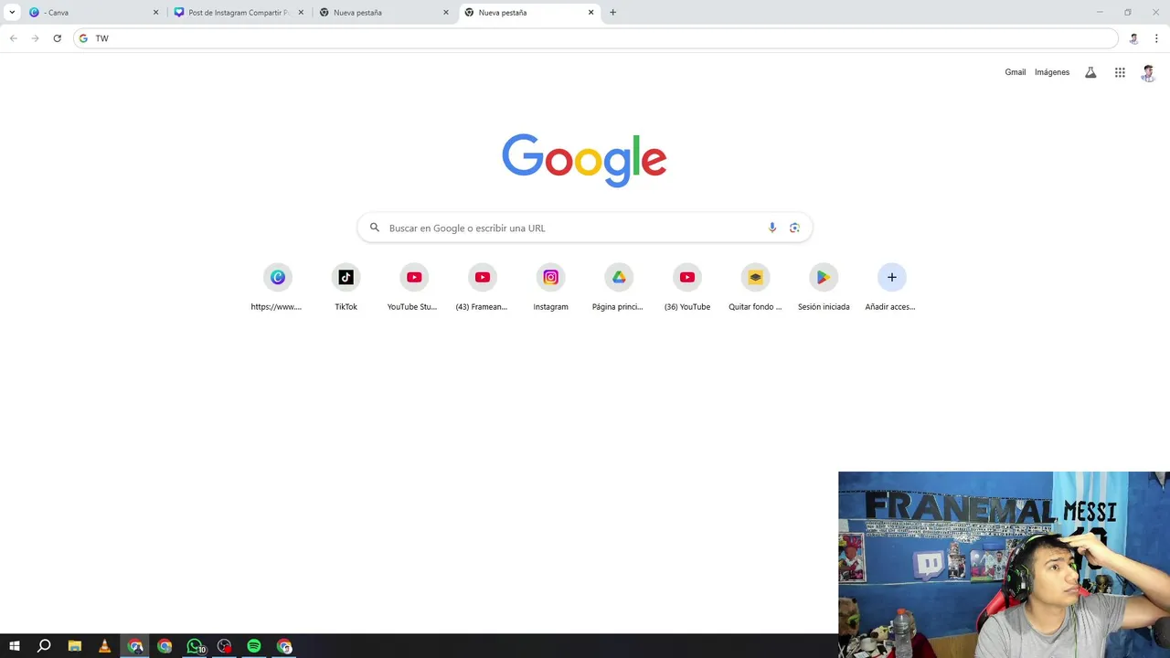Viewport: 1170px width, 658px height.
Task: Open the Página principal Drive shortcut
Action: click(x=619, y=286)
